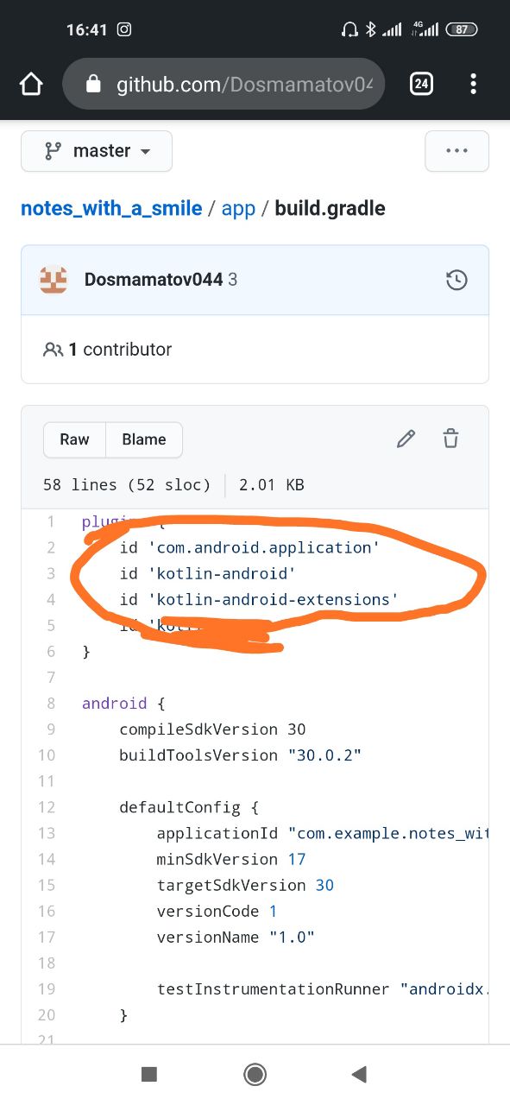Open the Chrome three-dot overflow menu
The width and height of the screenshot is (510, 1105).
[x=473, y=84]
